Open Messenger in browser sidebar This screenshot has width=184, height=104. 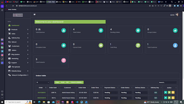coord(2,43)
